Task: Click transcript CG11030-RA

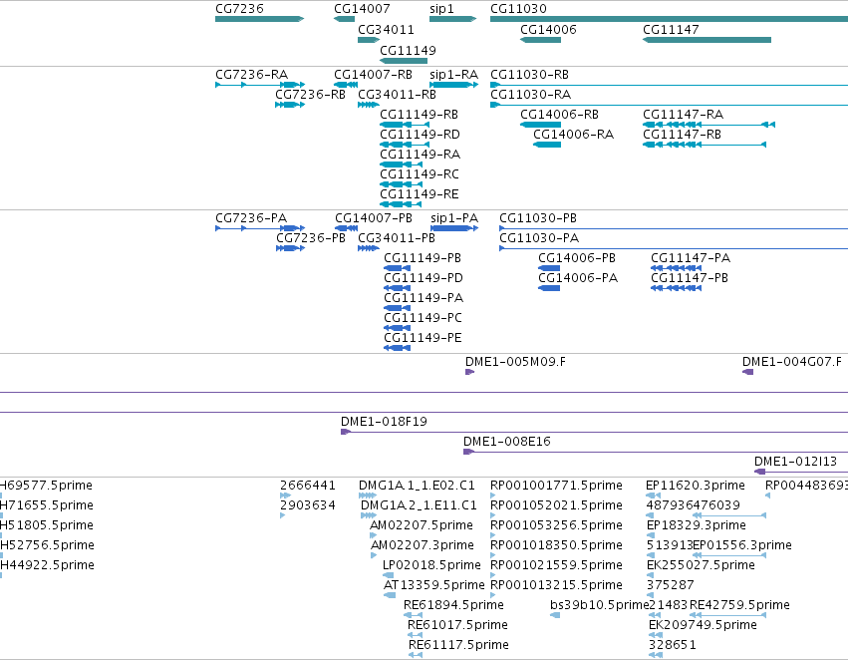Action: (x=530, y=94)
